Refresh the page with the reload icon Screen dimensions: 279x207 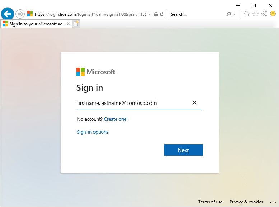162,14
